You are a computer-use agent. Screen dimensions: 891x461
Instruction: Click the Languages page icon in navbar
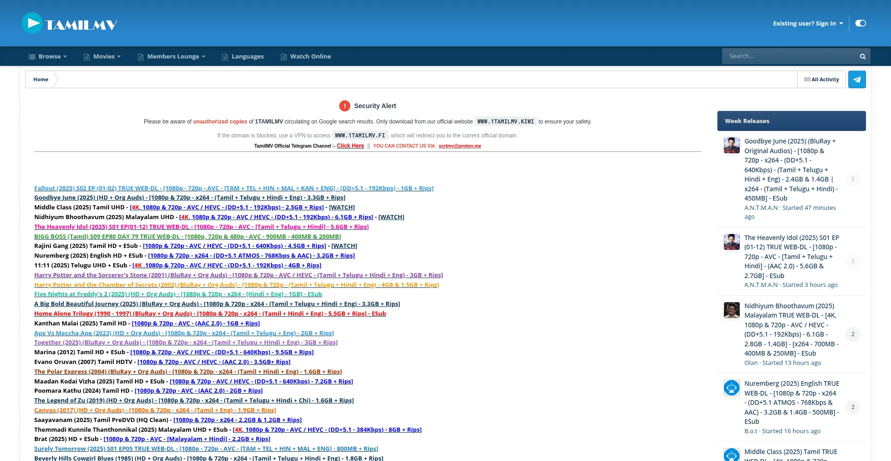(x=225, y=57)
